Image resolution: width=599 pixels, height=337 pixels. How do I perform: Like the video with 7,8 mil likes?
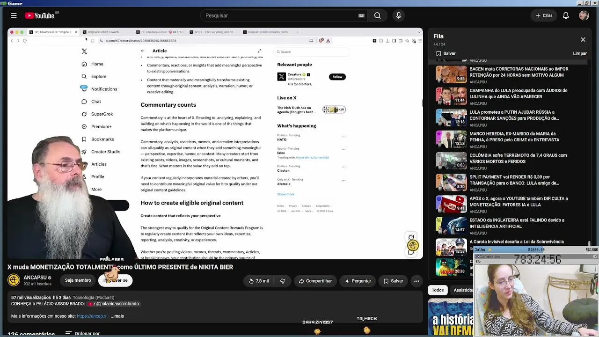tap(259, 281)
